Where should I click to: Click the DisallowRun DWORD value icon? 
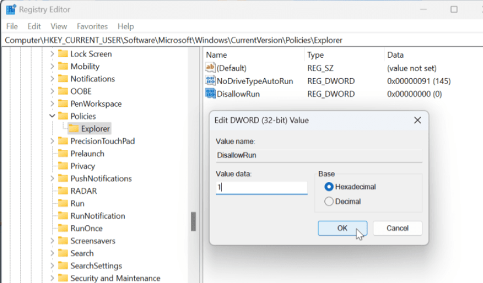211,94
